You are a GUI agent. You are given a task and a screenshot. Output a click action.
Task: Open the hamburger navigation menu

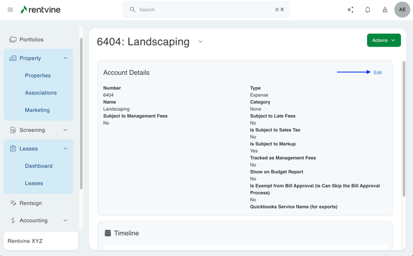(x=10, y=10)
